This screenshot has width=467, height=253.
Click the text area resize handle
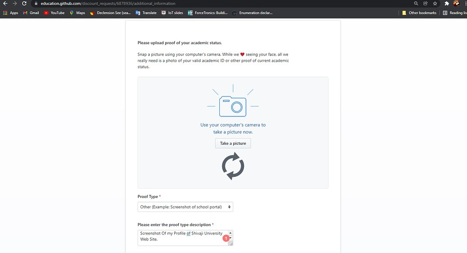click(x=231, y=243)
